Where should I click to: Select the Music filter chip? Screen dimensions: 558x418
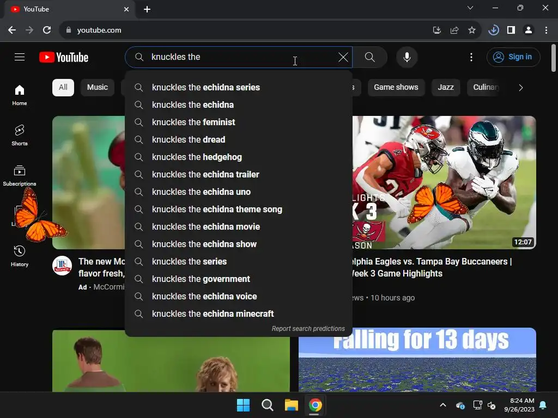point(97,88)
